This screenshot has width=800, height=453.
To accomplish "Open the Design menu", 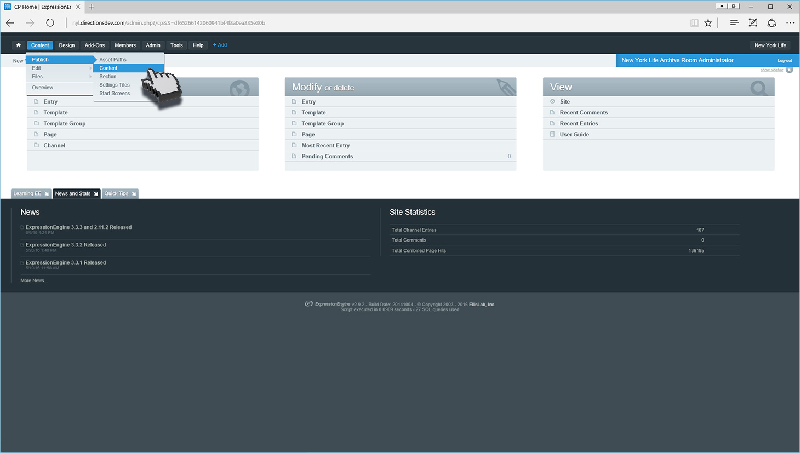I will pyautogui.click(x=67, y=45).
